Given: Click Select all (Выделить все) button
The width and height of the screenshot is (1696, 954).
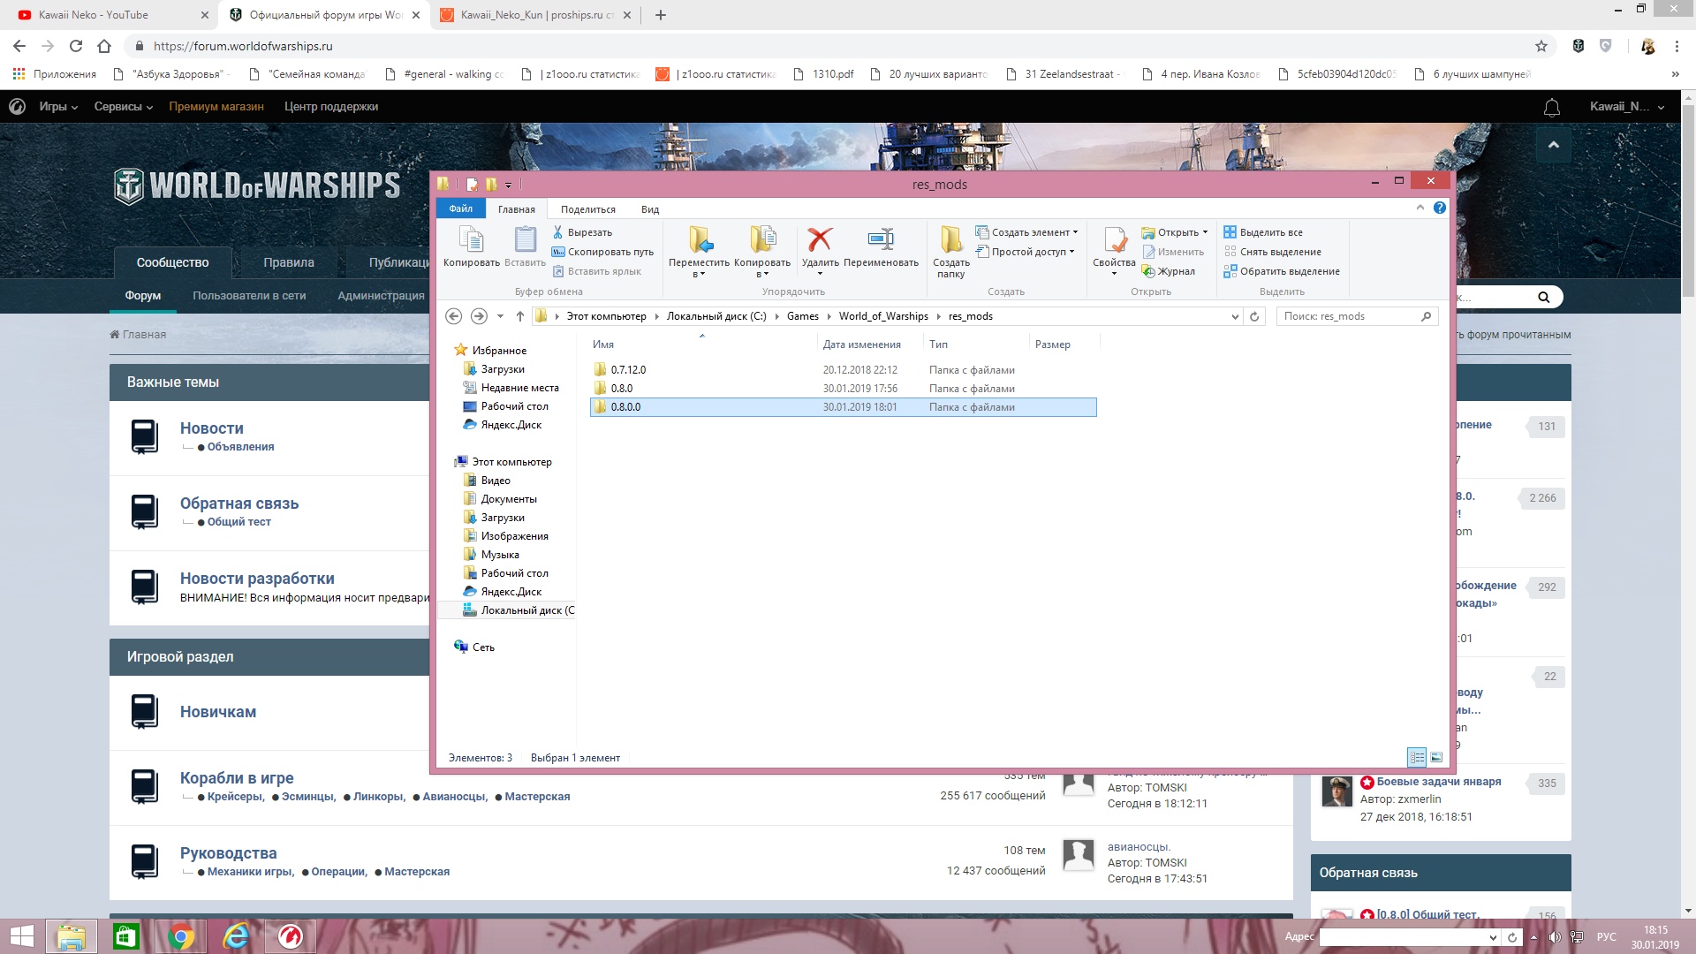Looking at the screenshot, I should [1263, 232].
